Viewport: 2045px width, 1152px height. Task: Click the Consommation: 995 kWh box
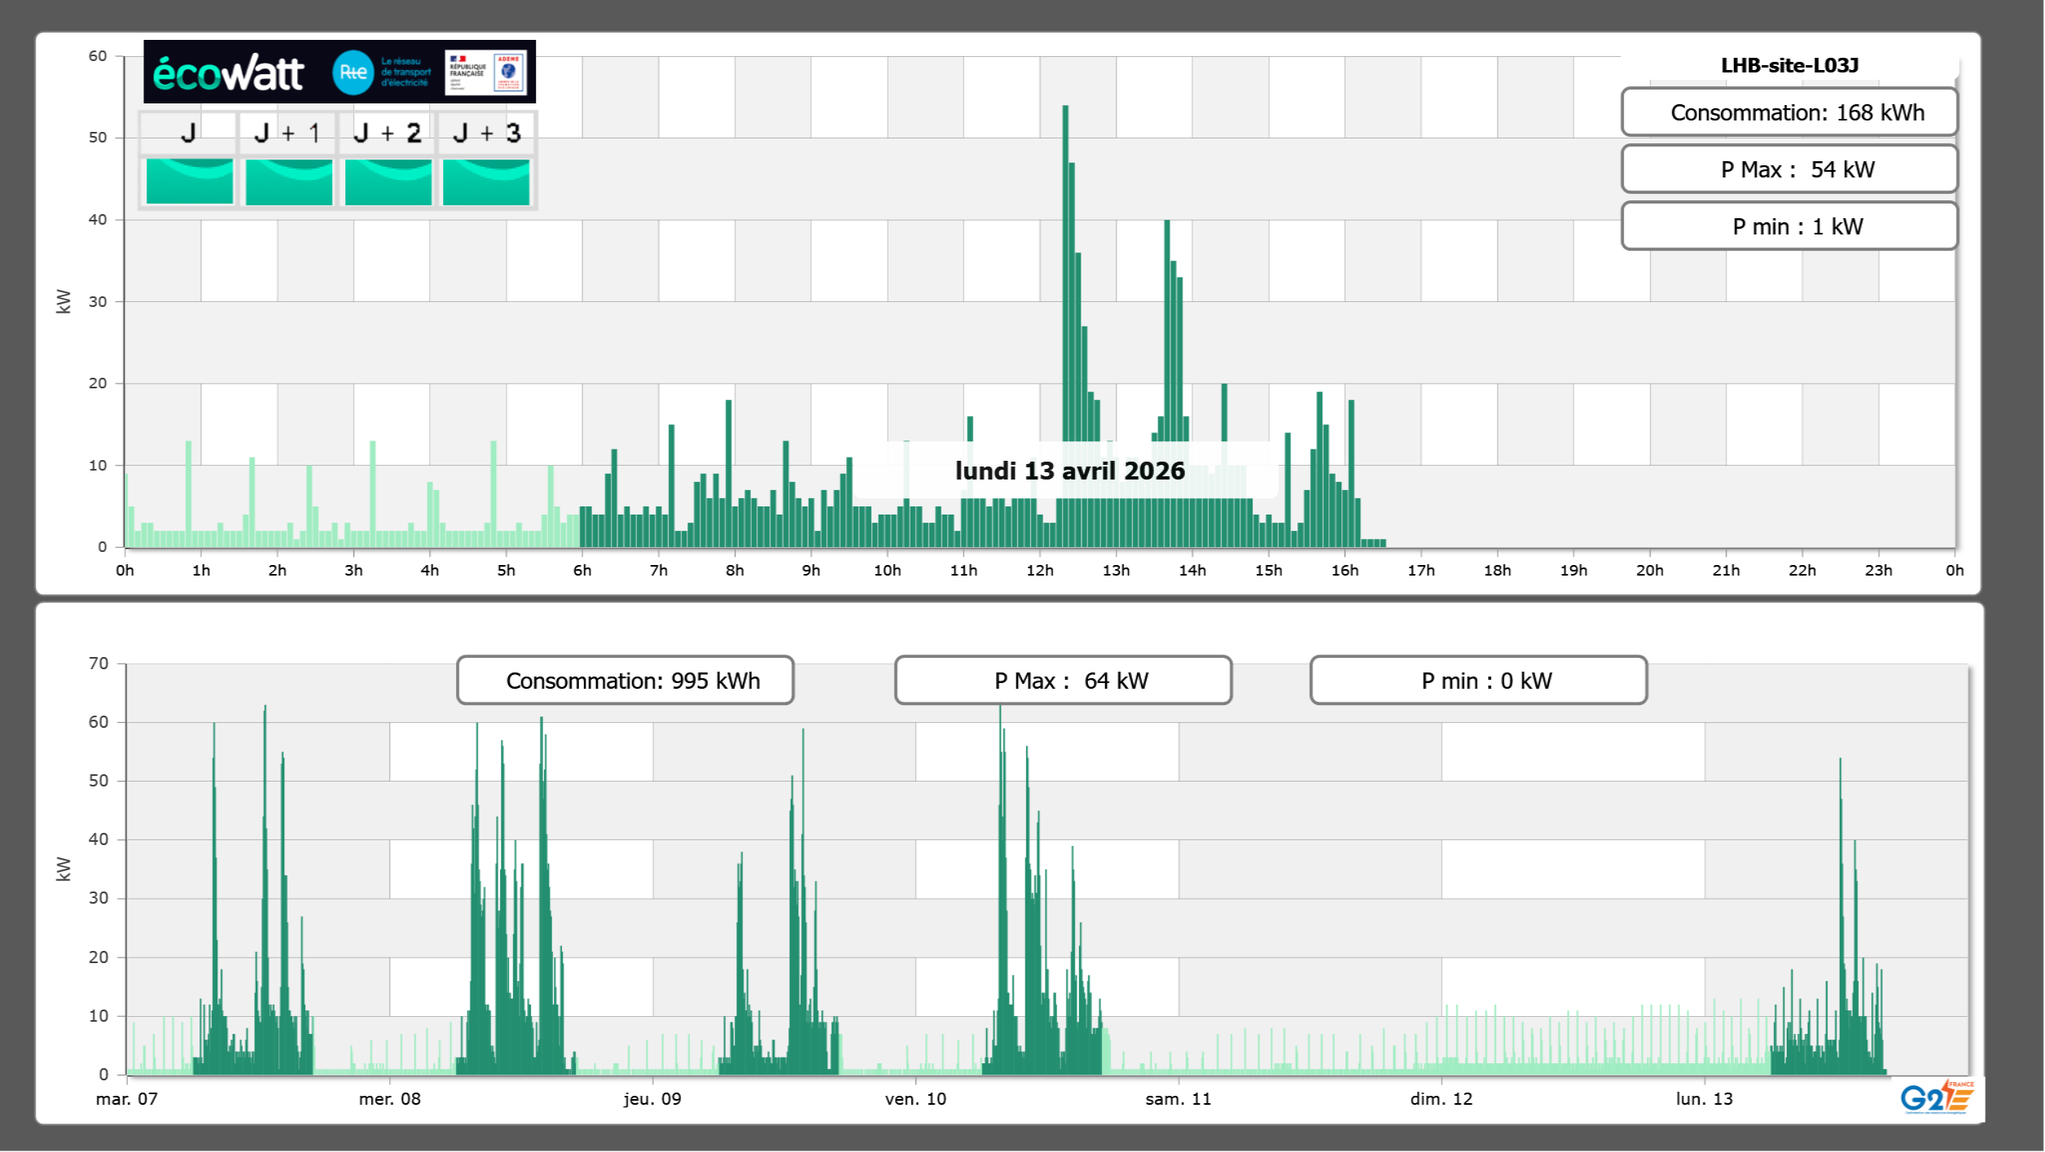(x=625, y=681)
